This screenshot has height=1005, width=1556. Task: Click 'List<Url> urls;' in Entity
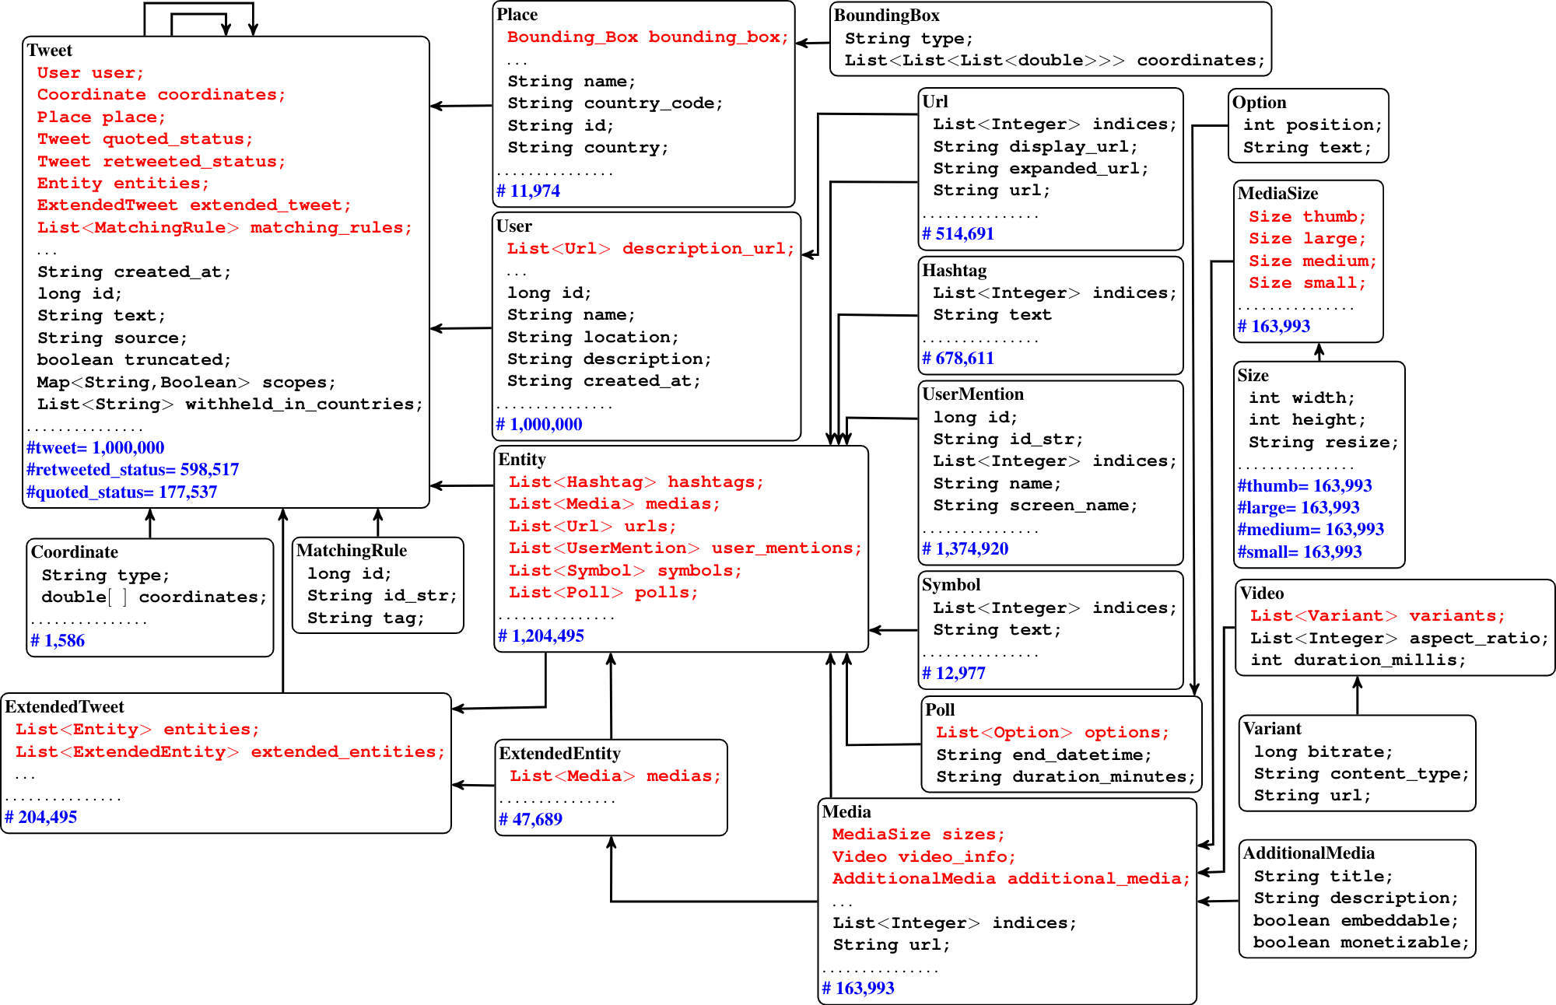click(x=592, y=527)
